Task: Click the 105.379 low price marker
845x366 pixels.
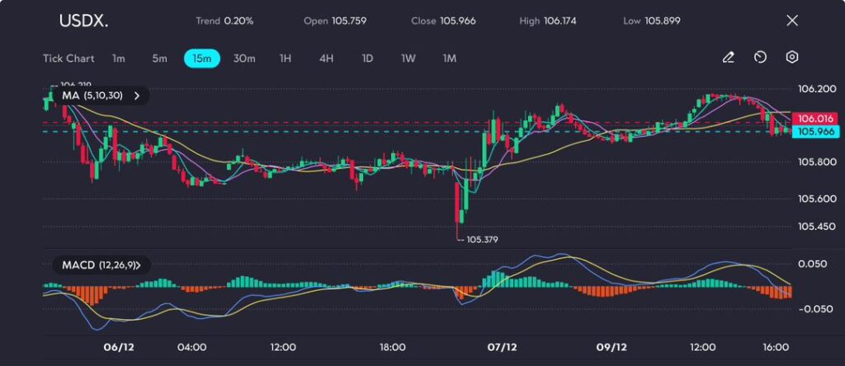Action: 480,240
